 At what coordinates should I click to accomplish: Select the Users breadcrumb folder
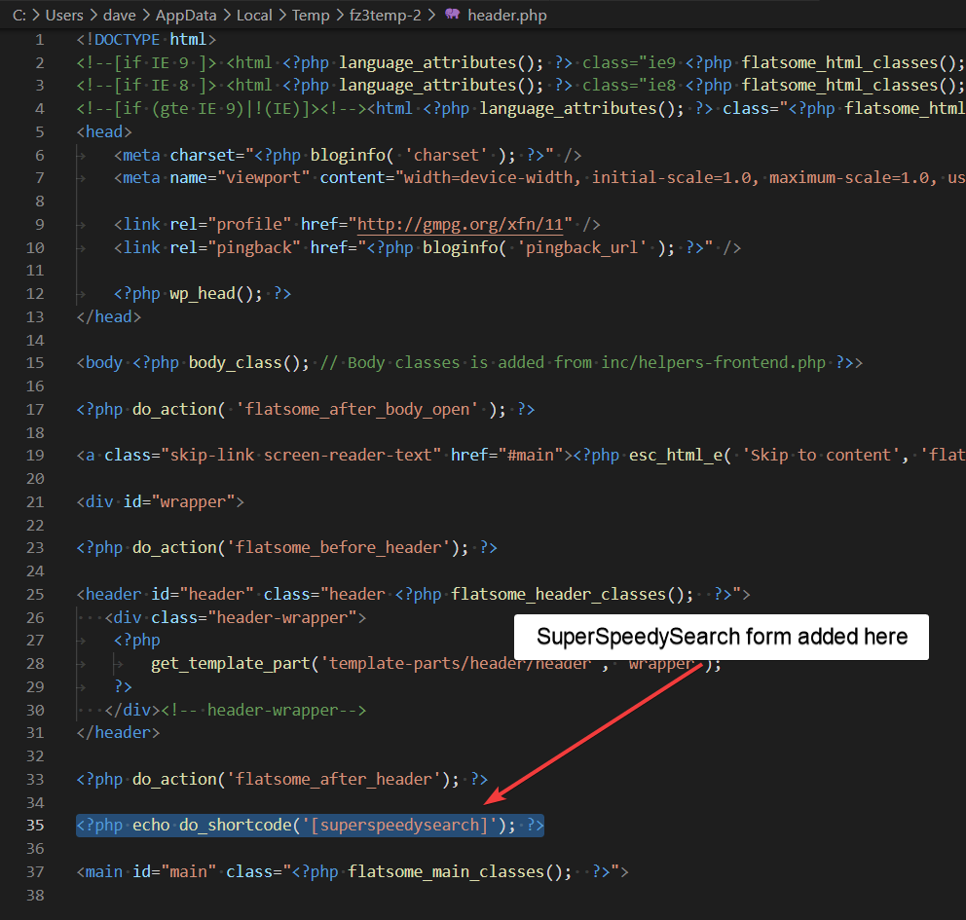(x=64, y=16)
